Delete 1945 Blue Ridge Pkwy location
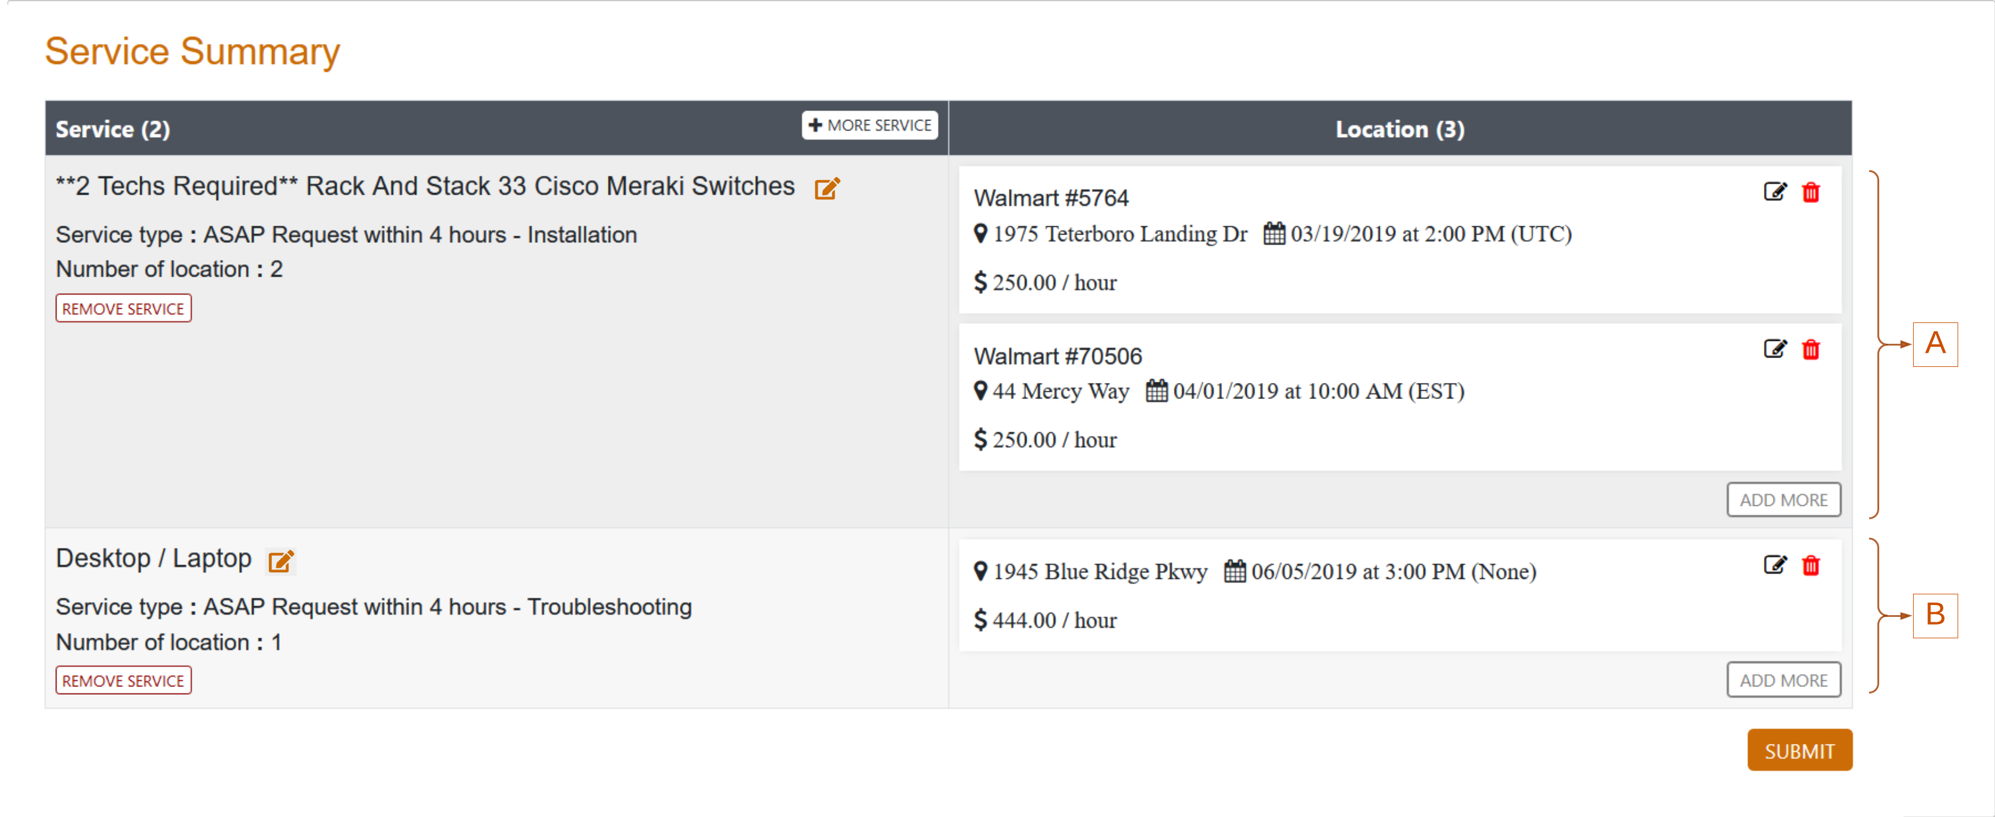This screenshot has height=817, width=1995. tap(1810, 565)
